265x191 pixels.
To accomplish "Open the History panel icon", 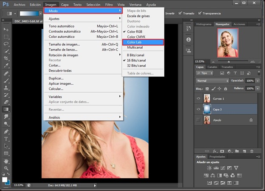I will (189, 28).
